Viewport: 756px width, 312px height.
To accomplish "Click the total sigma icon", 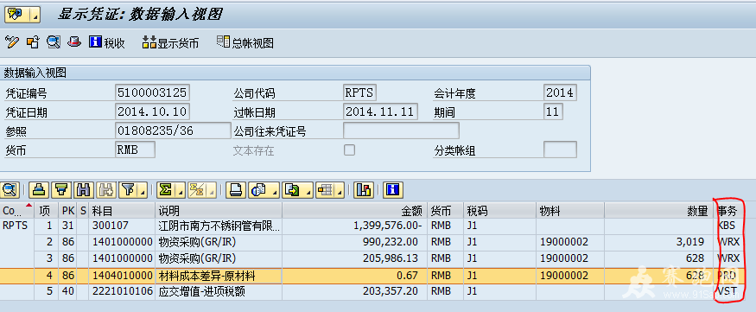I will pyautogui.click(x=165, y=190).
